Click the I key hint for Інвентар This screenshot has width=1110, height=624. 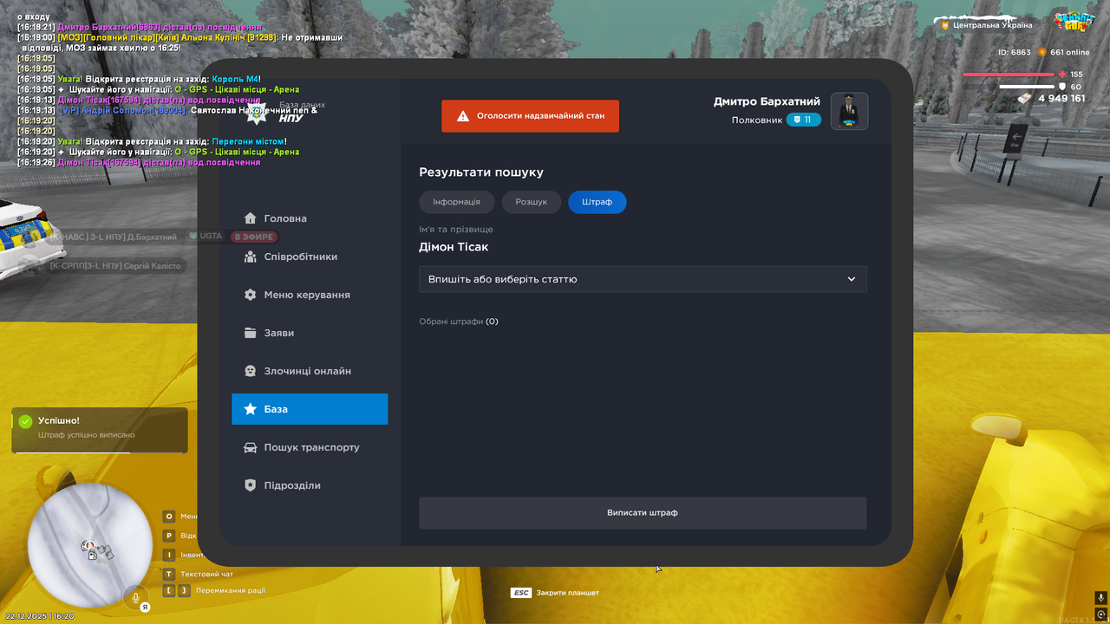(169, 555)
